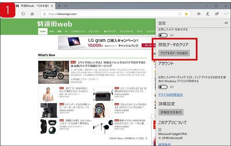
Task: Click the share page icon
Action: pos(217,14)
